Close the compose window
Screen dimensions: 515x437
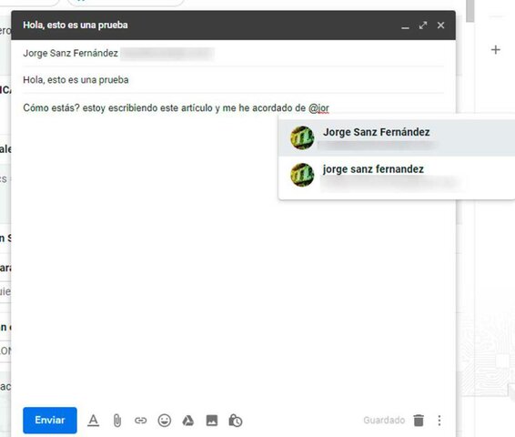coord(440,25)
